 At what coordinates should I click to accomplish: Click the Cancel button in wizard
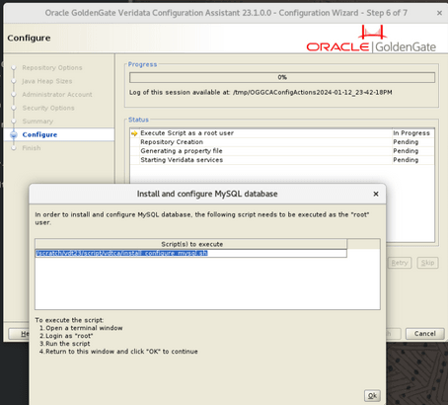(424, 334)
